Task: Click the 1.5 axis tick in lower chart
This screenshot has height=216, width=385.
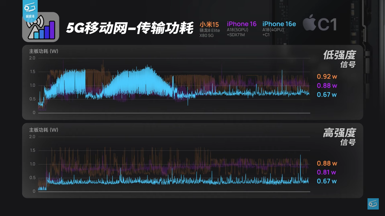Action: (x=32, y=150)
